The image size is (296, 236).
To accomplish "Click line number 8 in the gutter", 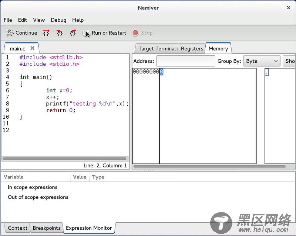I will point(7,104).
